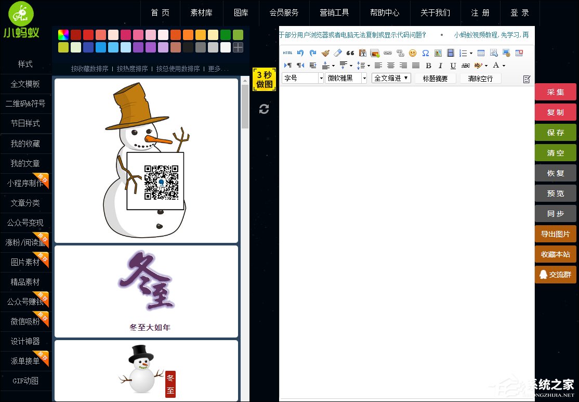Insert a blockquote with the quote icon
The image size is (579, 402).
[x=350, y=53]
